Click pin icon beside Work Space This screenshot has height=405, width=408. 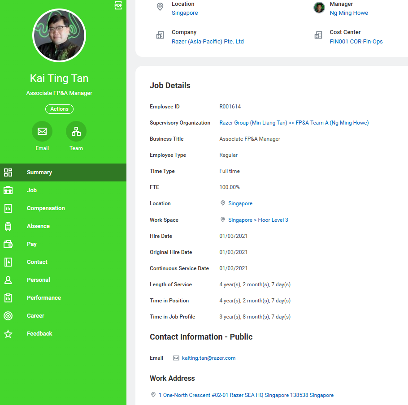[223, 220]
